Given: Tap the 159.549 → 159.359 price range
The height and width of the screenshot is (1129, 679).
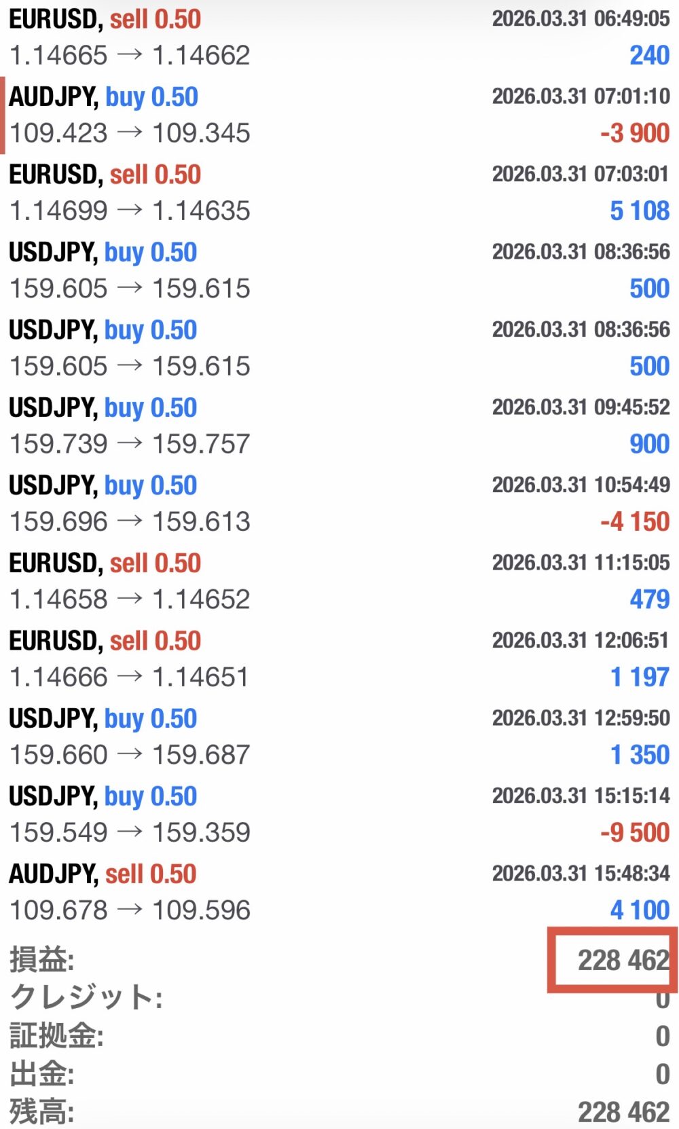Looking at the screenshot, I should tap(130, 833).
